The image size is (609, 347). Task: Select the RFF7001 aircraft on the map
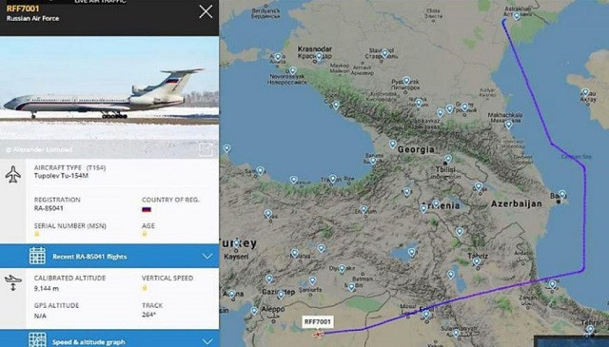point(319,334)
